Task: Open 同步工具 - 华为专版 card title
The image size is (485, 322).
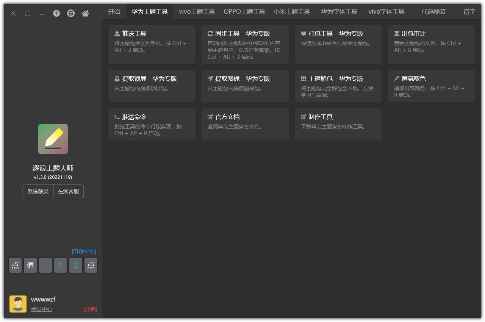Action: click(242, 34)
